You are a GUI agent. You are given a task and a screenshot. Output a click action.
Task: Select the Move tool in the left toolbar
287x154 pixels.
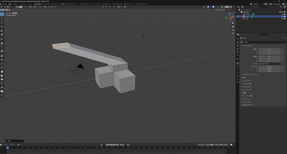click(2, 22)
